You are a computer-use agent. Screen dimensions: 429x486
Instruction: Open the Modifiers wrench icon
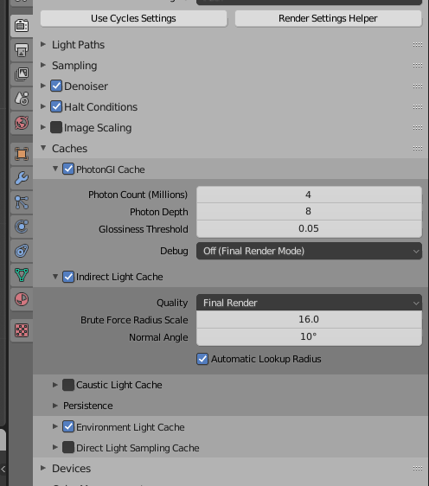pos(22,178)
